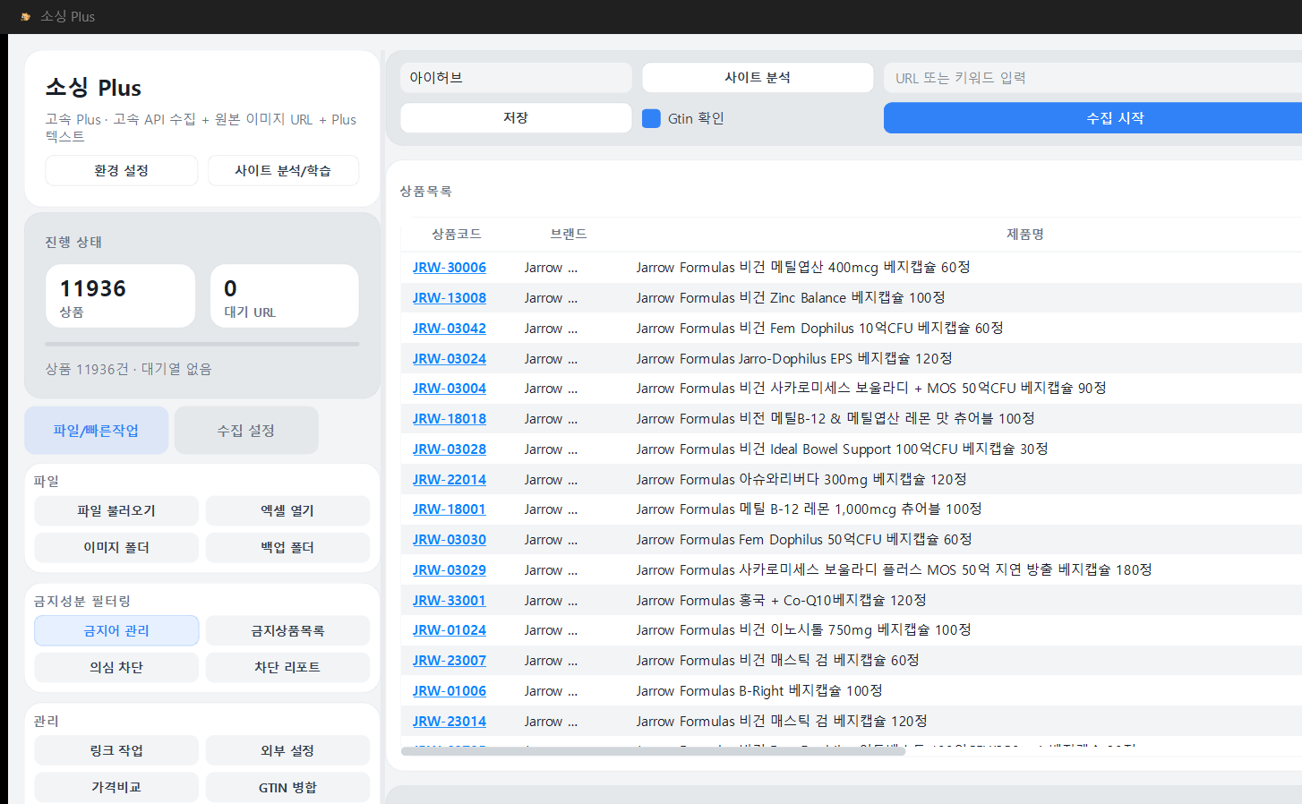Select product name 'Zinc Balance 베지캡슐 100정'
The width and height of the screenshot is (1302, 804).
858,298
